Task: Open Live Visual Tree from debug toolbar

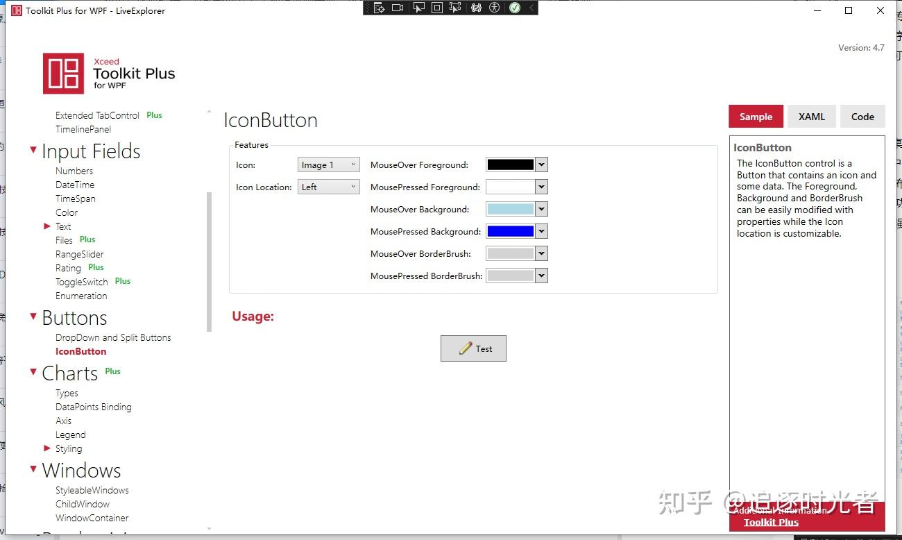Action: pyautogui.click(x=379, y=8)
